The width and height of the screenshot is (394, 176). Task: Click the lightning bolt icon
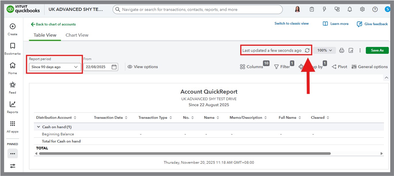pos(324,9)
